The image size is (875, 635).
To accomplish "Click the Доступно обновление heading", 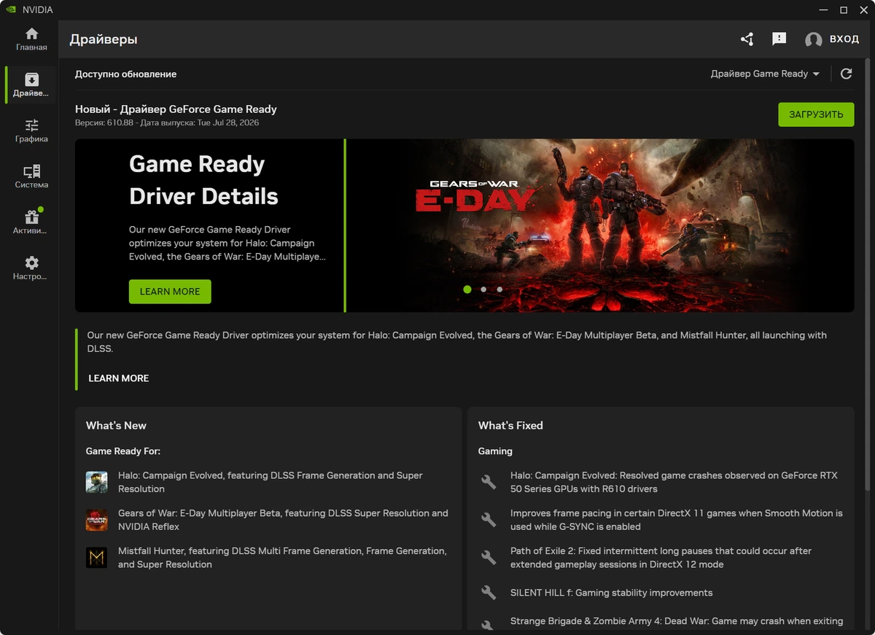I will [125, 74].
